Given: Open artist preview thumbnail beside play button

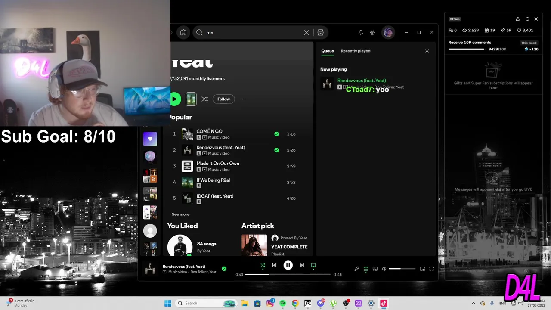Looking at the screenshot, I should 191,99.
